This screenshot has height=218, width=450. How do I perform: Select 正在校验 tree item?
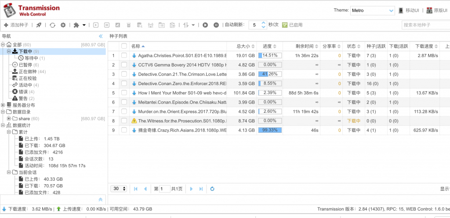(25, 78)
